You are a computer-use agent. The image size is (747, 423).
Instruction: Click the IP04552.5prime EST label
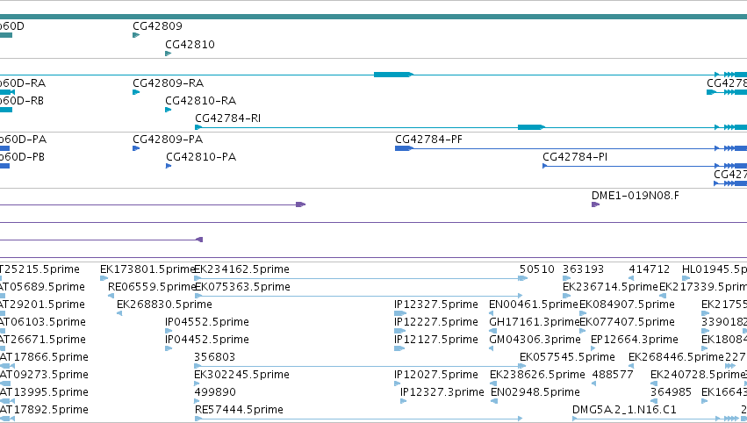(207, 321)
